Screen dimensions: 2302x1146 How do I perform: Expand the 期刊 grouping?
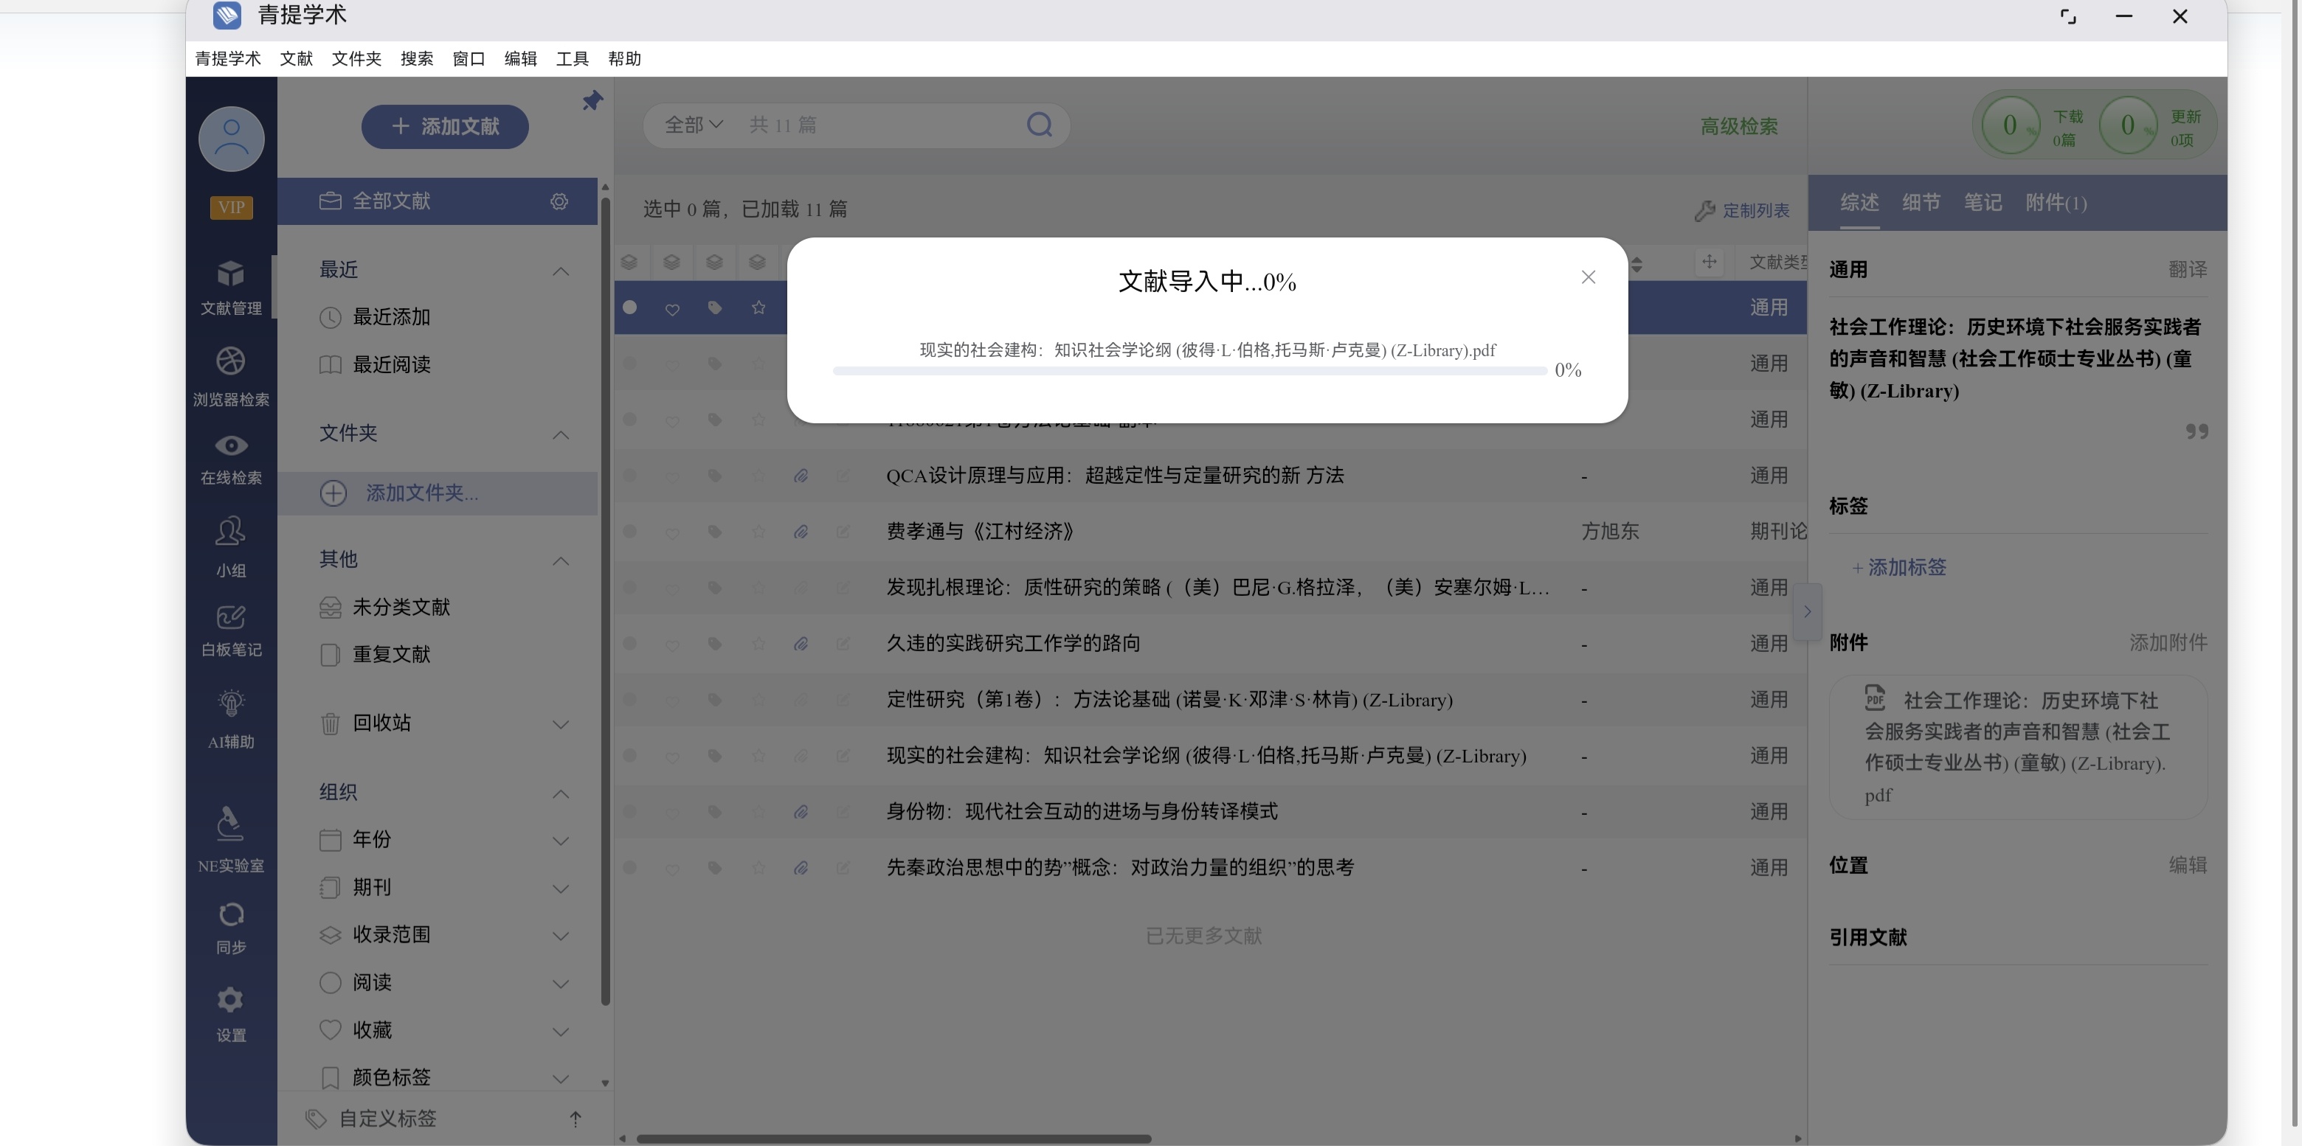pos(561,888)
